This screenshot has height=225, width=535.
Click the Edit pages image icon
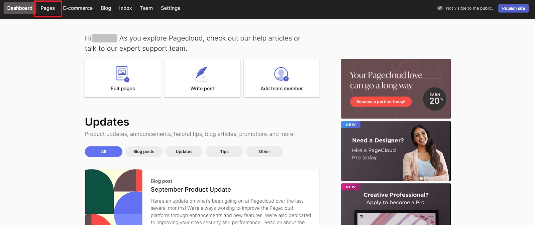coord(122,74)
